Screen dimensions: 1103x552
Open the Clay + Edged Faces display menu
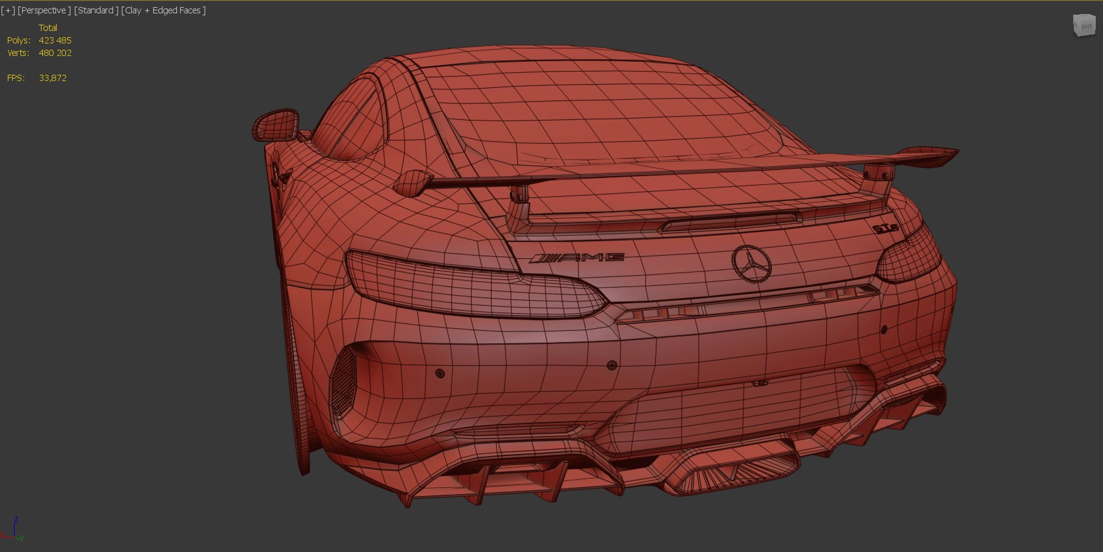tap(163, 10)
